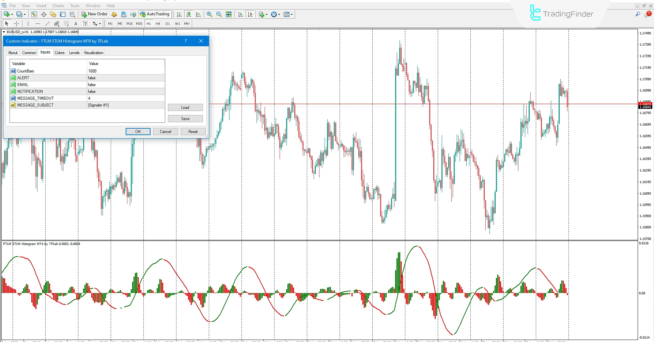Select the Crosshair tool
Viewport: 654px width, 342px height.
point(16,23)
